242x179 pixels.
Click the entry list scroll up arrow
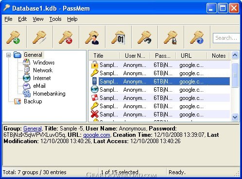235,55
